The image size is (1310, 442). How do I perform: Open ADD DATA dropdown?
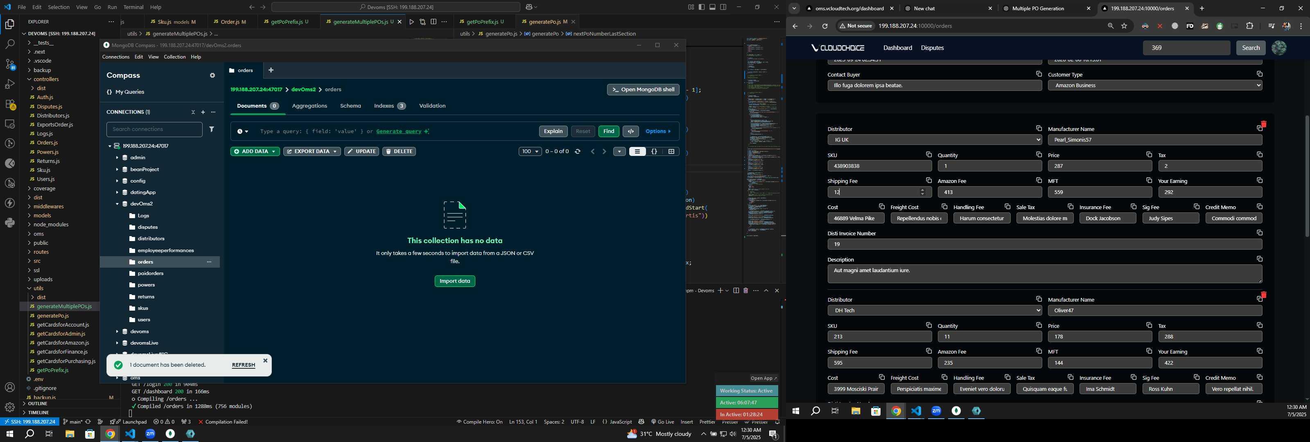click(255, 151)
